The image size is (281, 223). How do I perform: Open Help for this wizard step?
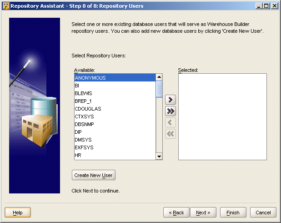[18, 213]
